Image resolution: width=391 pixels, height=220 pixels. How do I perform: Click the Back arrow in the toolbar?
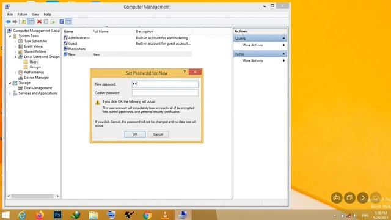pos(8,22)
